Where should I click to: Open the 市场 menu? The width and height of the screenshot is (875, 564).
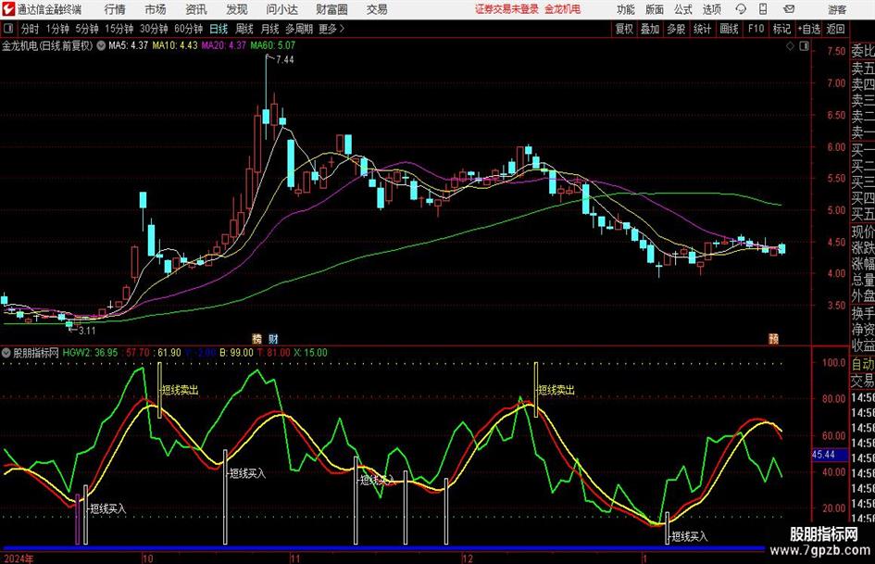click(x=156, y=9)
